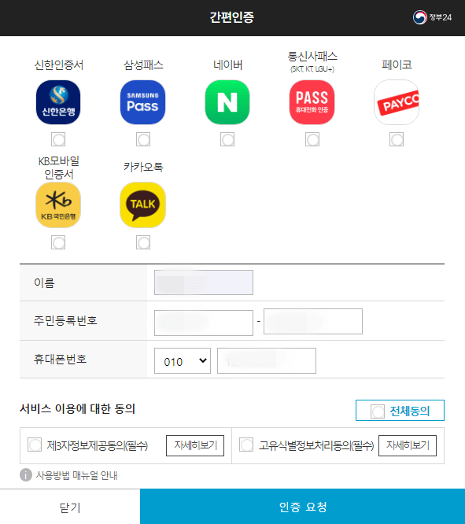The height and width of the screenshot is (524, 465).
Task: Tick the radio button under 페이코
Action: [x=397, y=139]
